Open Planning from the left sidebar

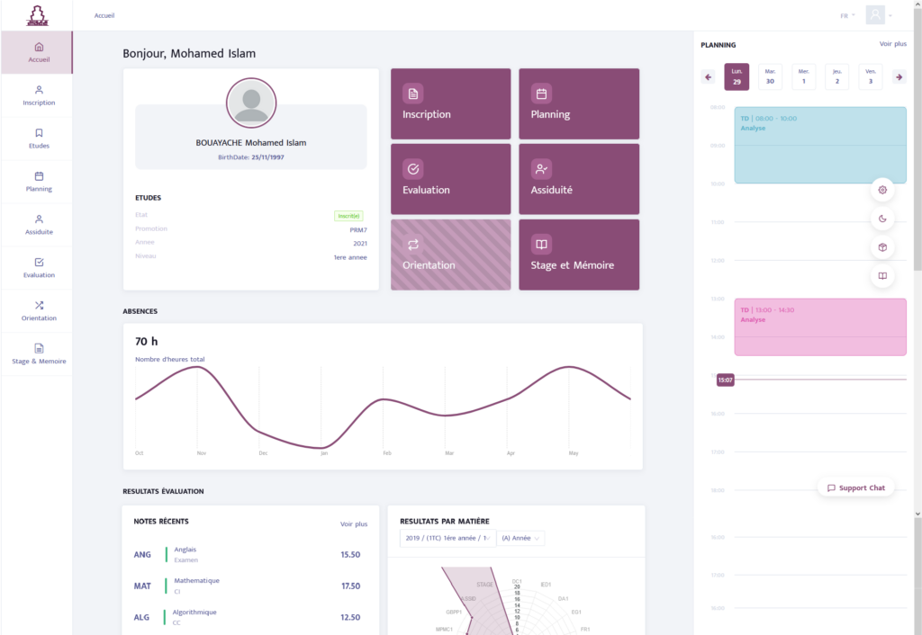click(x=37, y=182)
